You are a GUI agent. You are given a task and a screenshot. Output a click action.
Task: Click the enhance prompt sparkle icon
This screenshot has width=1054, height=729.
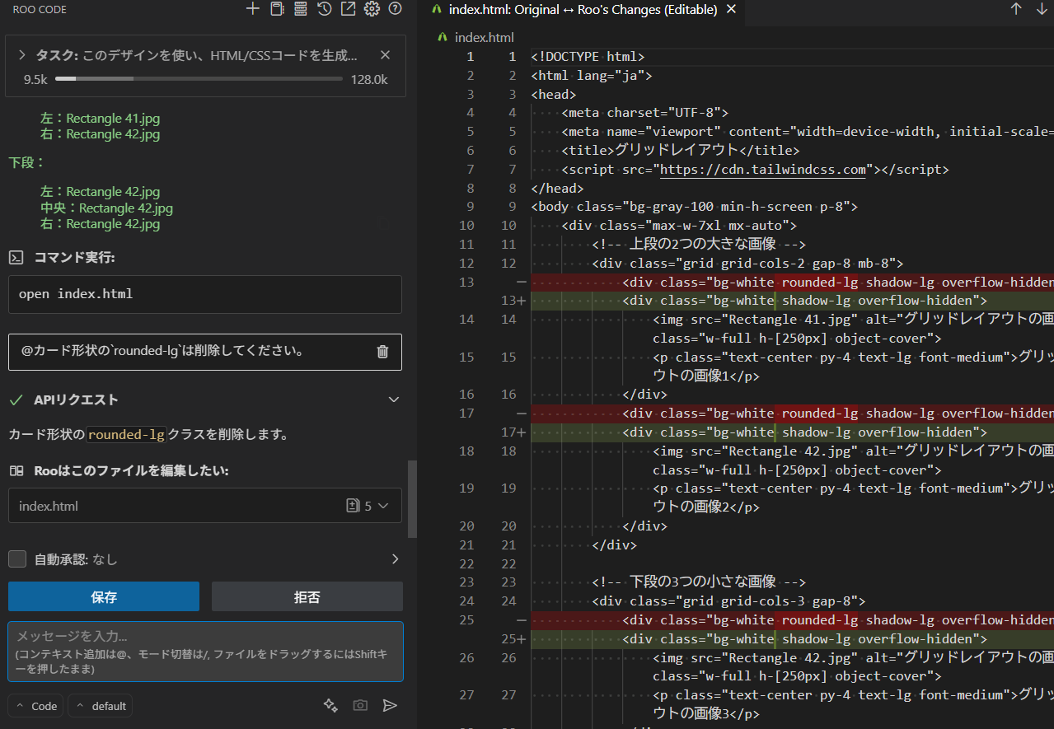(330, 705)
